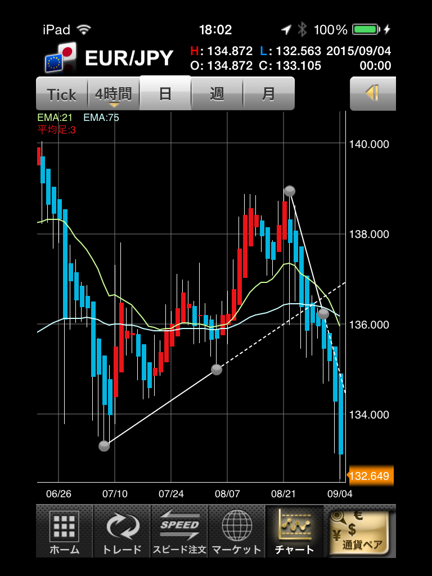Tap the 08/21 date axis label
This screenshot has width=432, height=576.
tap(283, 494)
